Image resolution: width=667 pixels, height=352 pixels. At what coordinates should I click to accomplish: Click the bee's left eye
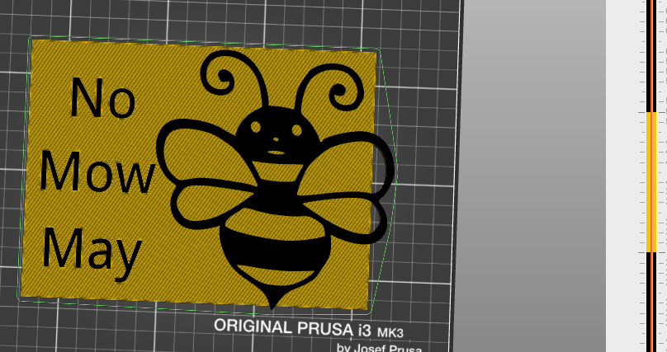click(x=256, y=127)
